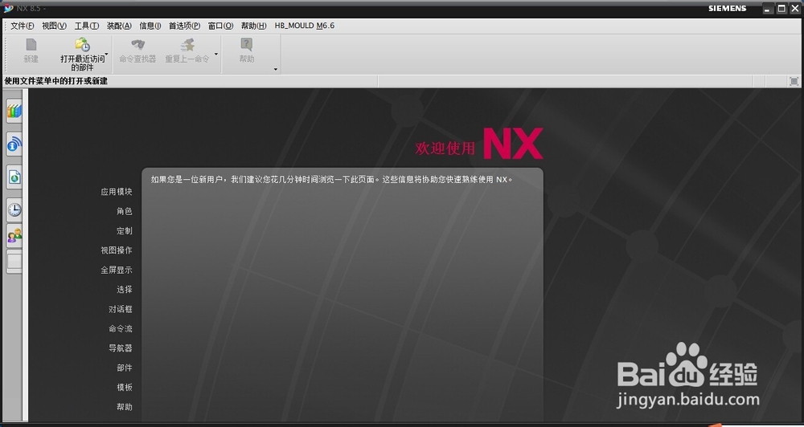Toggle full screen icon at status bar right

(x=794, y=81)
